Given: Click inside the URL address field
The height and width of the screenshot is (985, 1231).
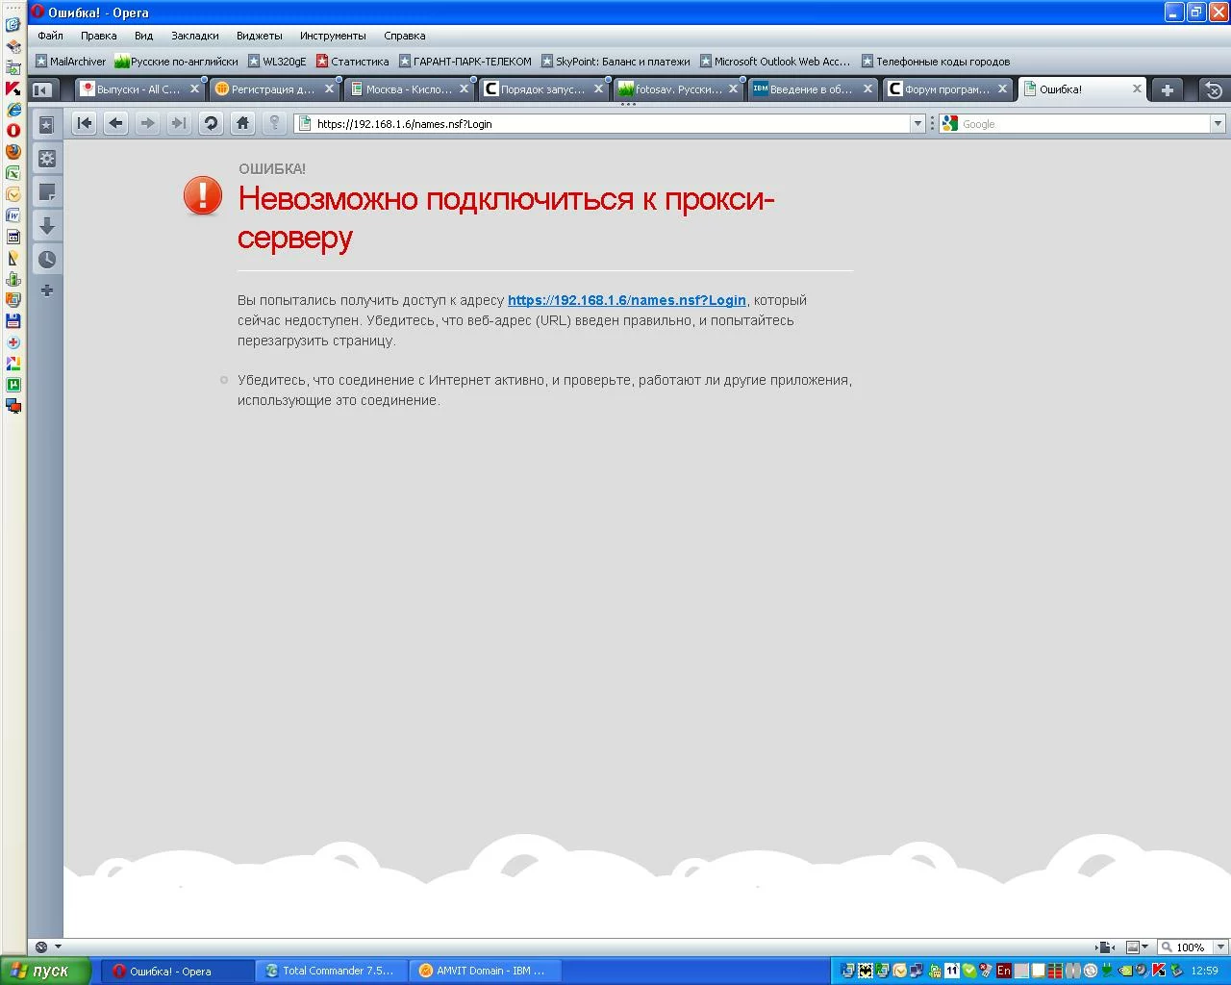Looking at the screenshot, I should click(x=606, y=123).
